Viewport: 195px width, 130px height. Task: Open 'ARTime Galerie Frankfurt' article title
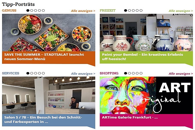(130, 117)
